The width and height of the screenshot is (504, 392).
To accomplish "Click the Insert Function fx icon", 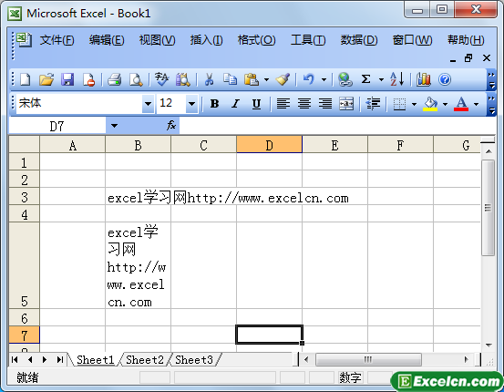I will click(171, 126).
